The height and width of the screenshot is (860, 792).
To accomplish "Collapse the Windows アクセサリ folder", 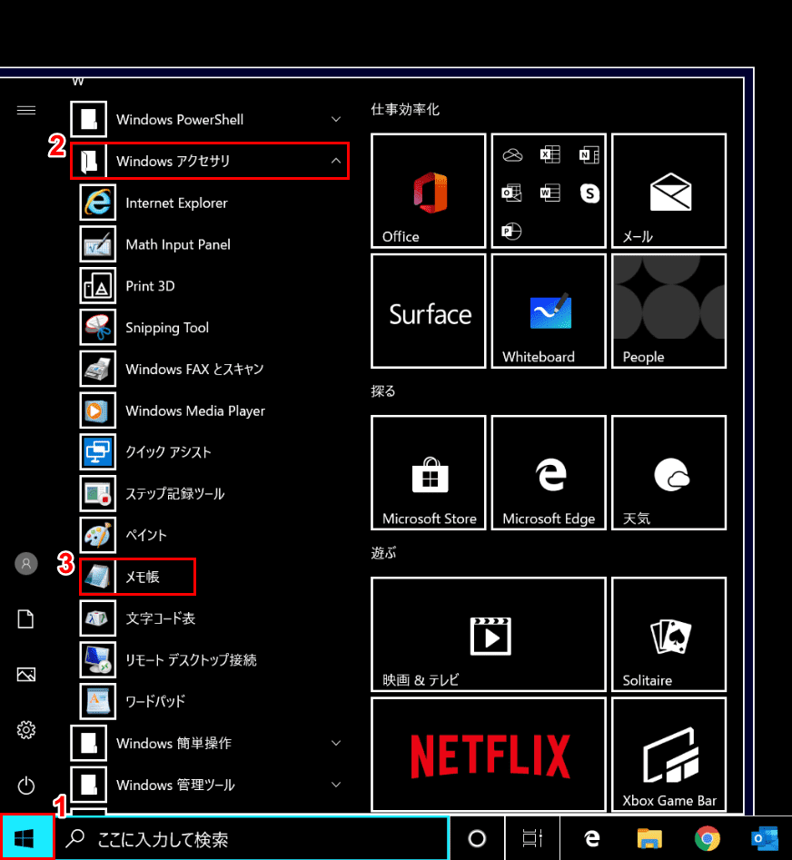I will point(209,161).
